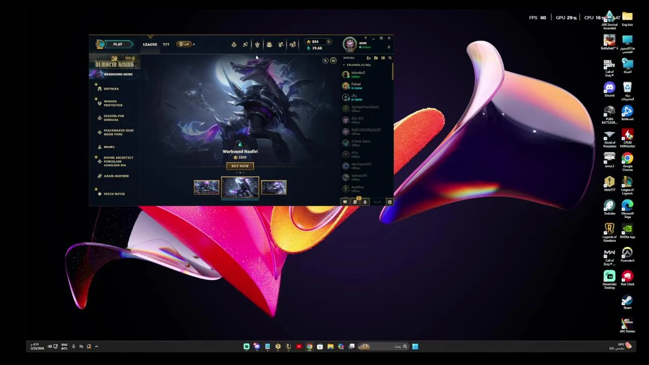Toggle the showcase animation eye icon
Viewport: 649px width, 365px height.
click(333, 61)
